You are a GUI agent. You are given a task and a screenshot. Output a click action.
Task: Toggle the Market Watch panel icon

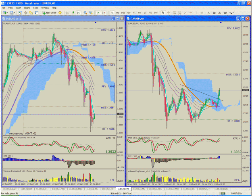pos(20,13)
